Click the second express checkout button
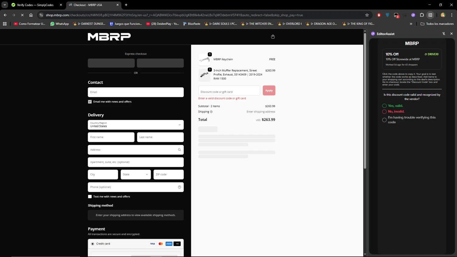 coord(160,63)
